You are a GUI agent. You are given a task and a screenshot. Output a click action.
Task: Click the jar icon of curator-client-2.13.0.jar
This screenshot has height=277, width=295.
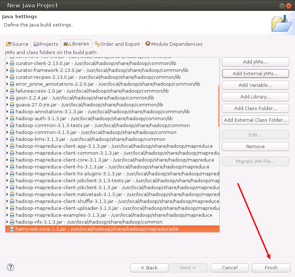12,64
